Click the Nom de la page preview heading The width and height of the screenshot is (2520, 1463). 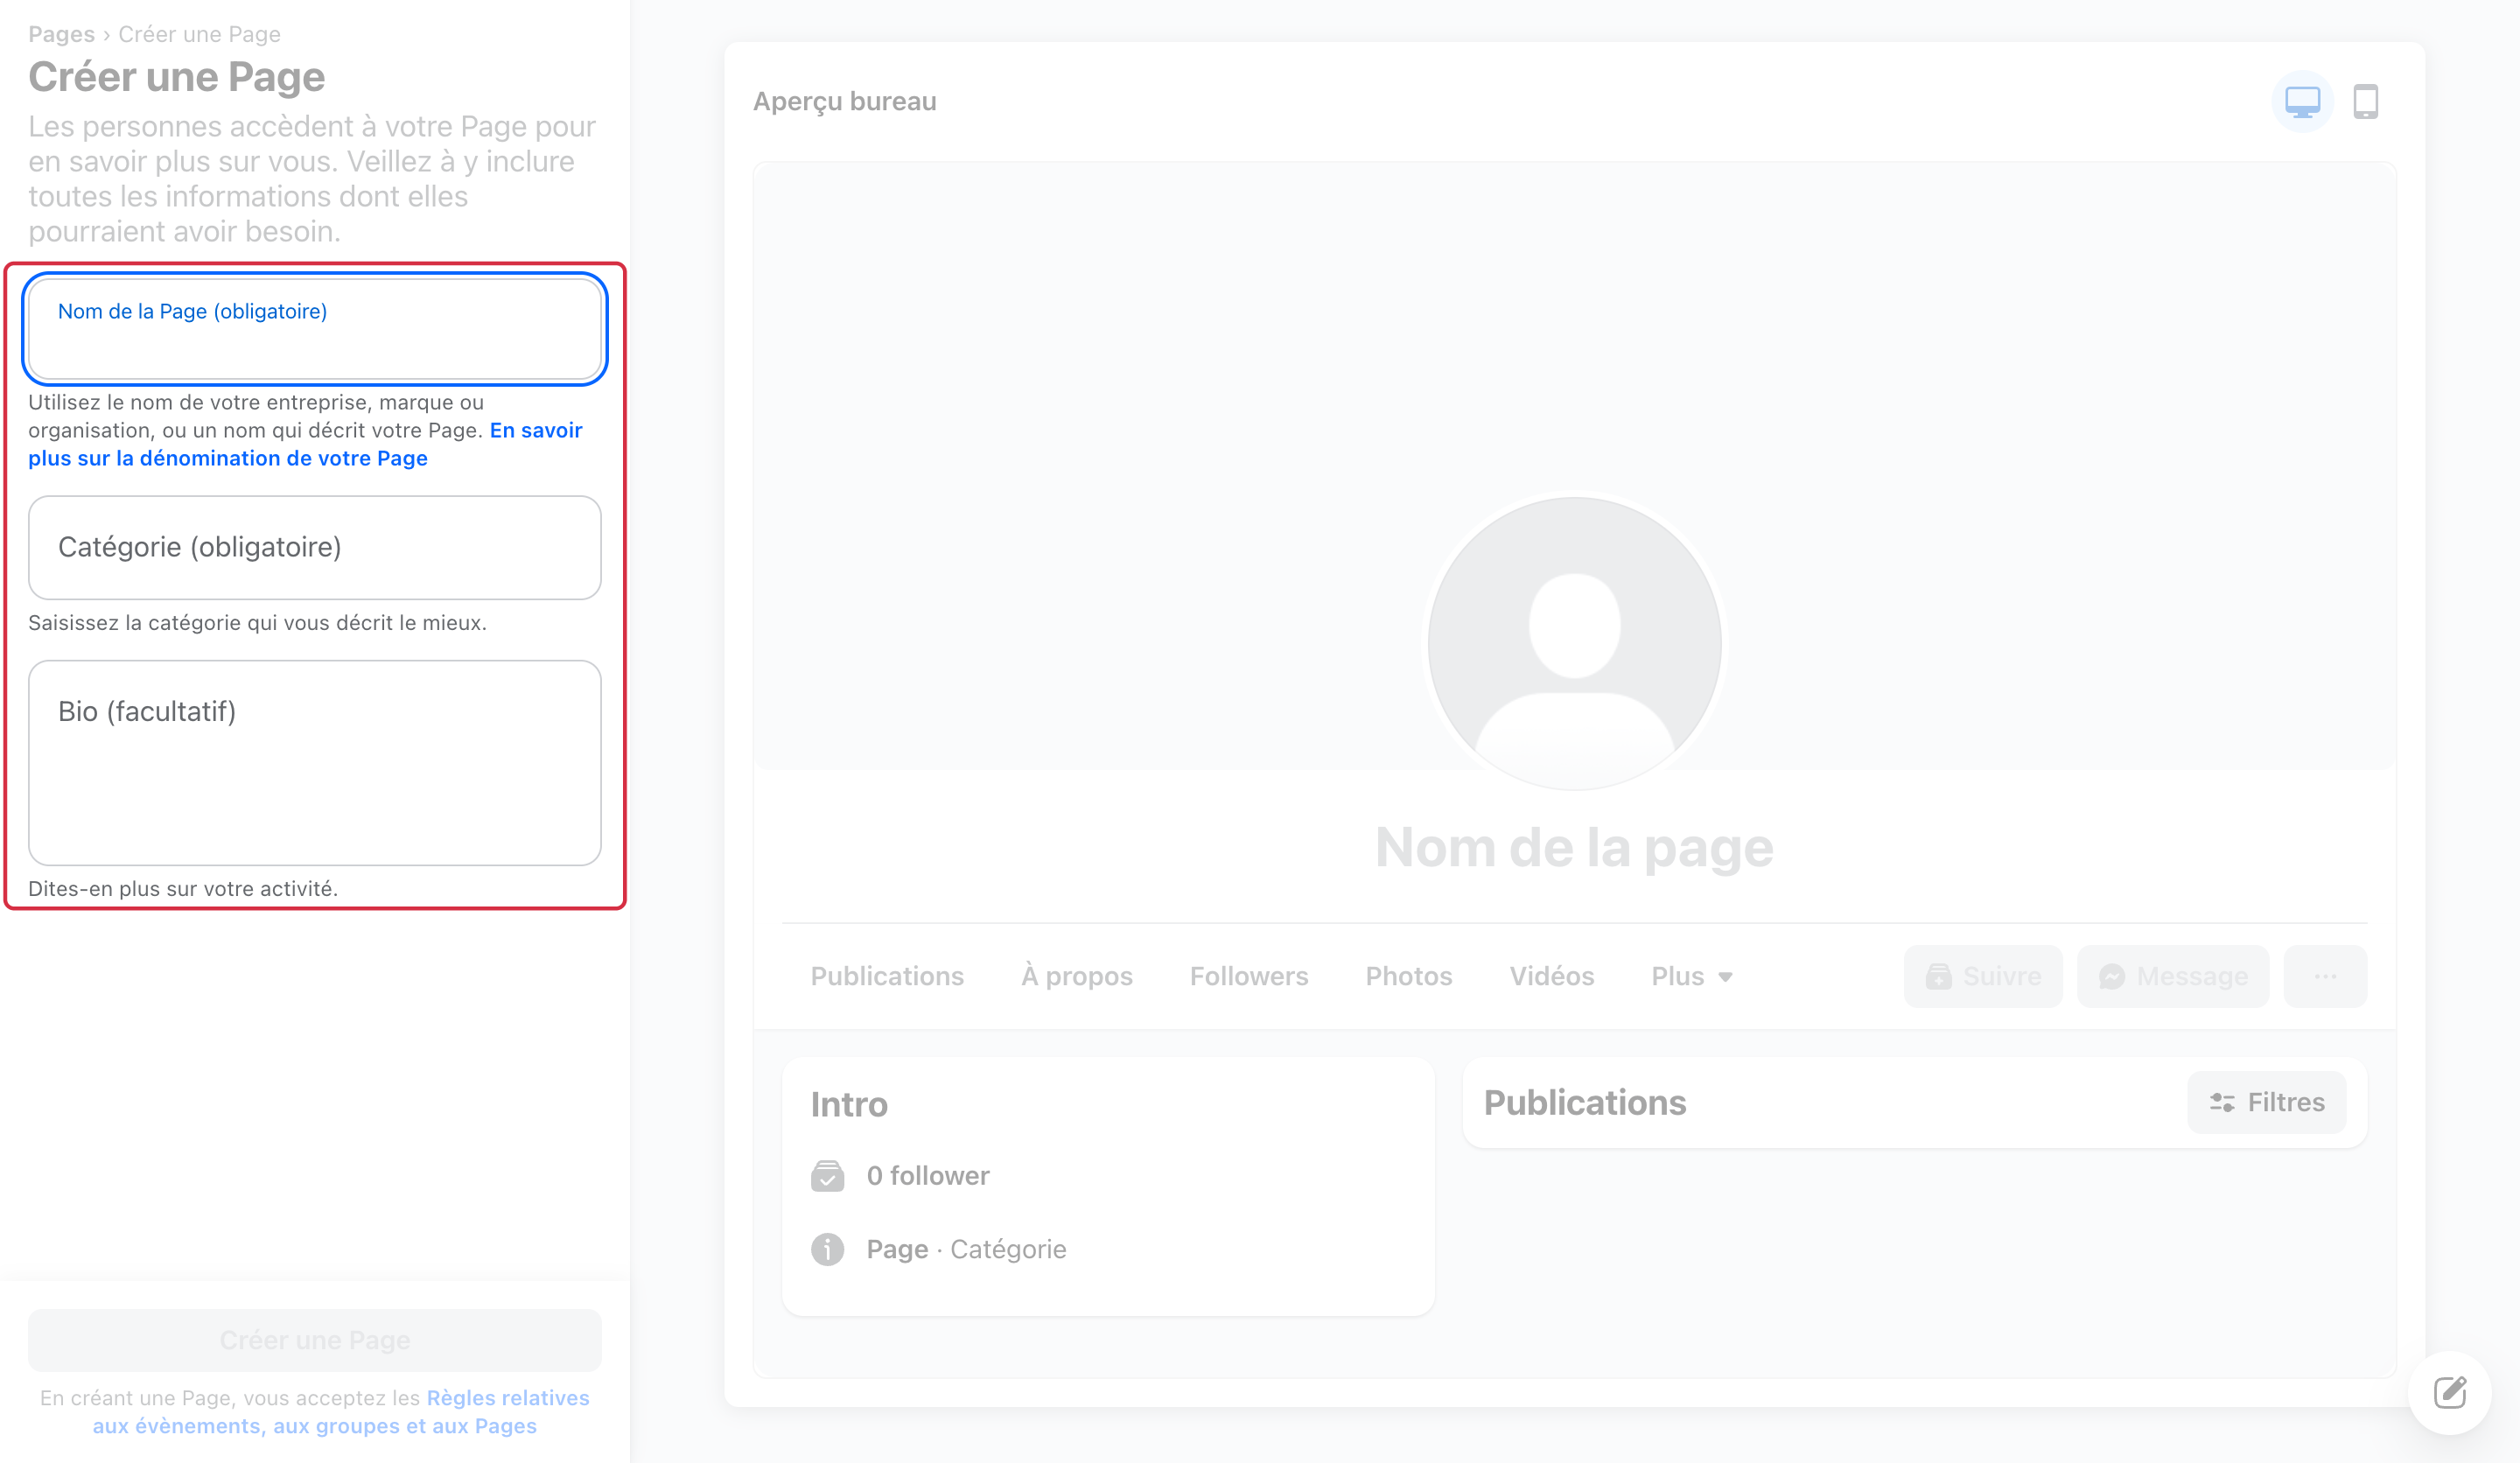pos(1574,848)
